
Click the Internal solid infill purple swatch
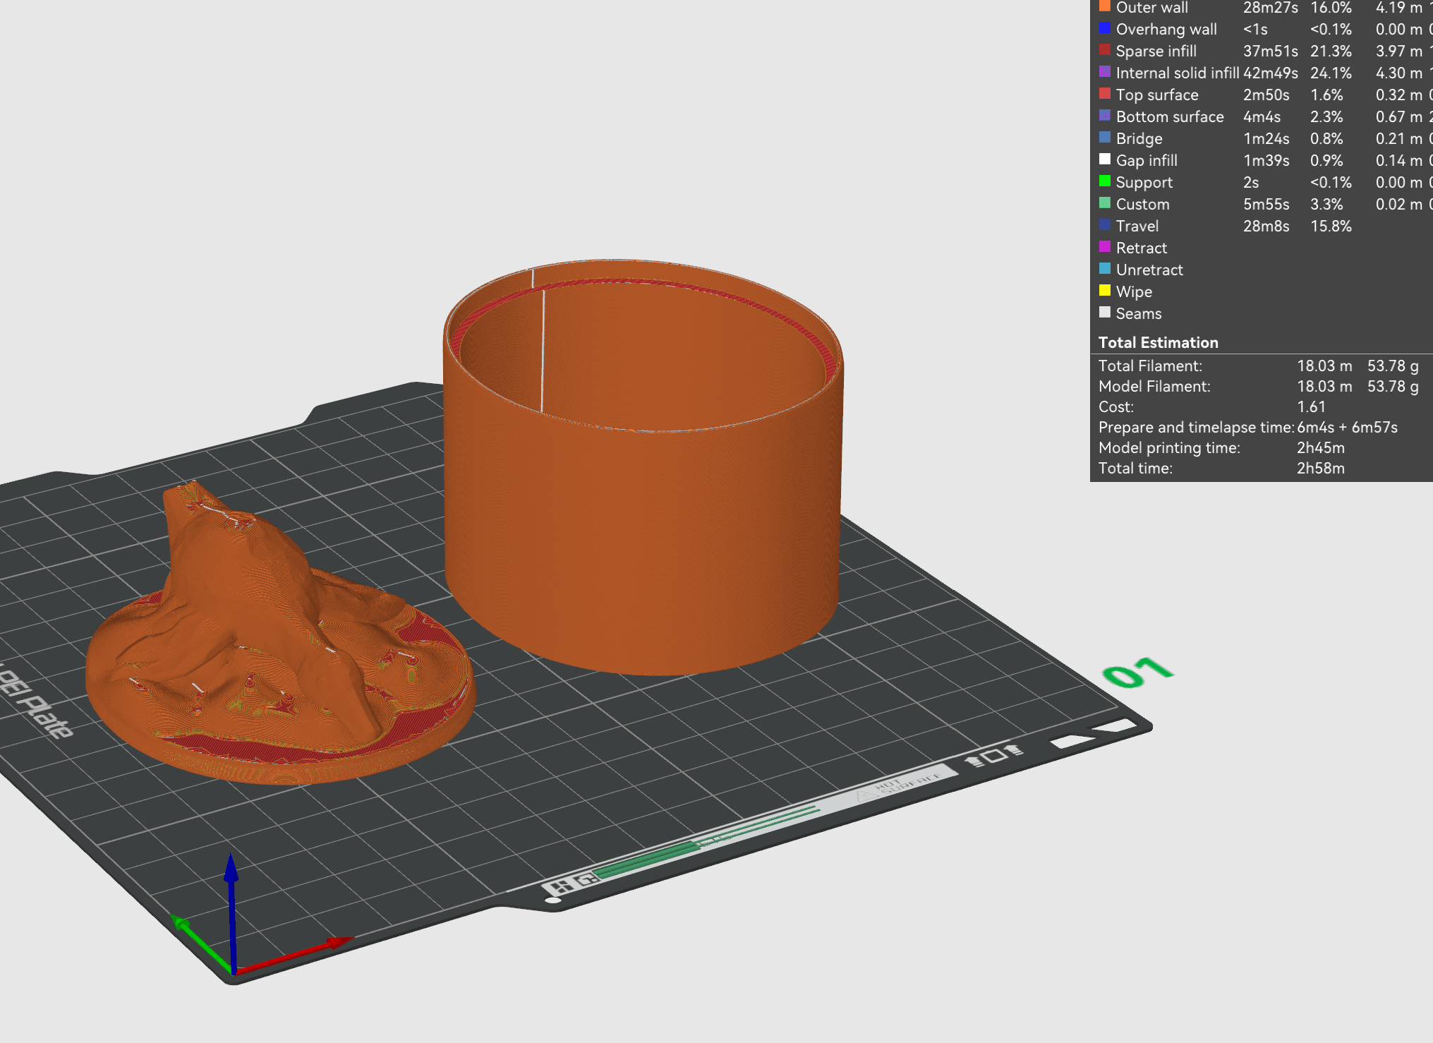1105,72
